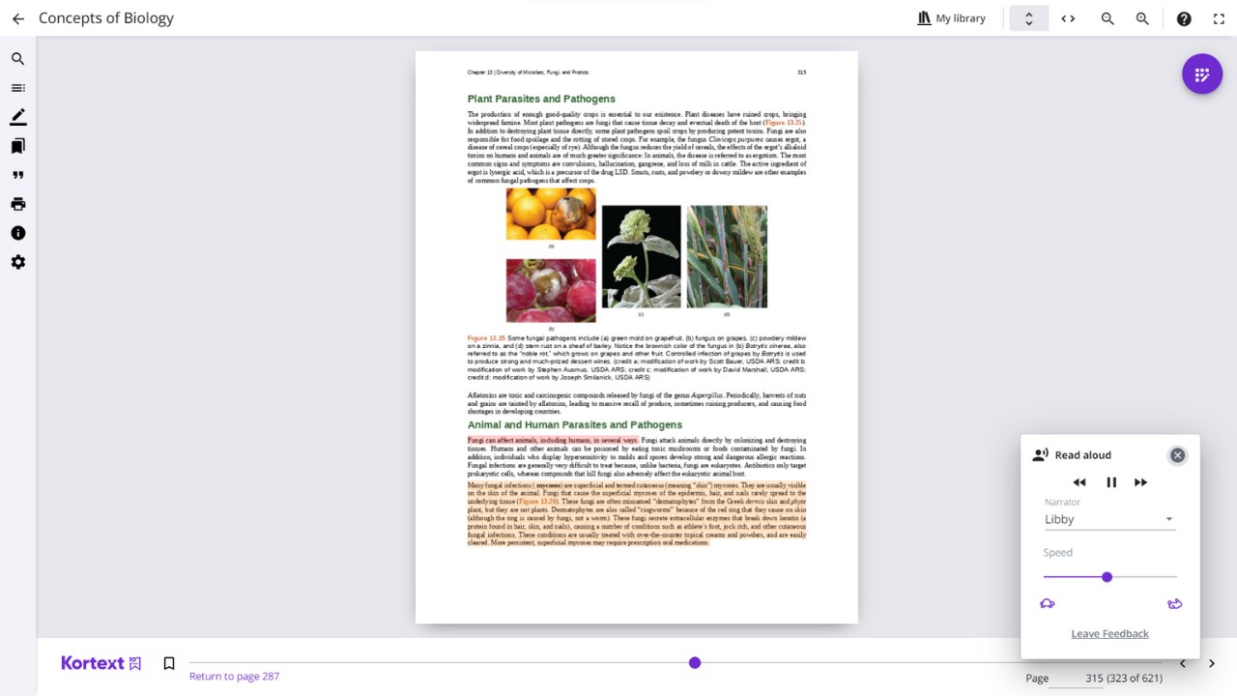Adjust the read aloud Speed slider
Viewport: 1237px width, 696px height.
point(1109,577)
